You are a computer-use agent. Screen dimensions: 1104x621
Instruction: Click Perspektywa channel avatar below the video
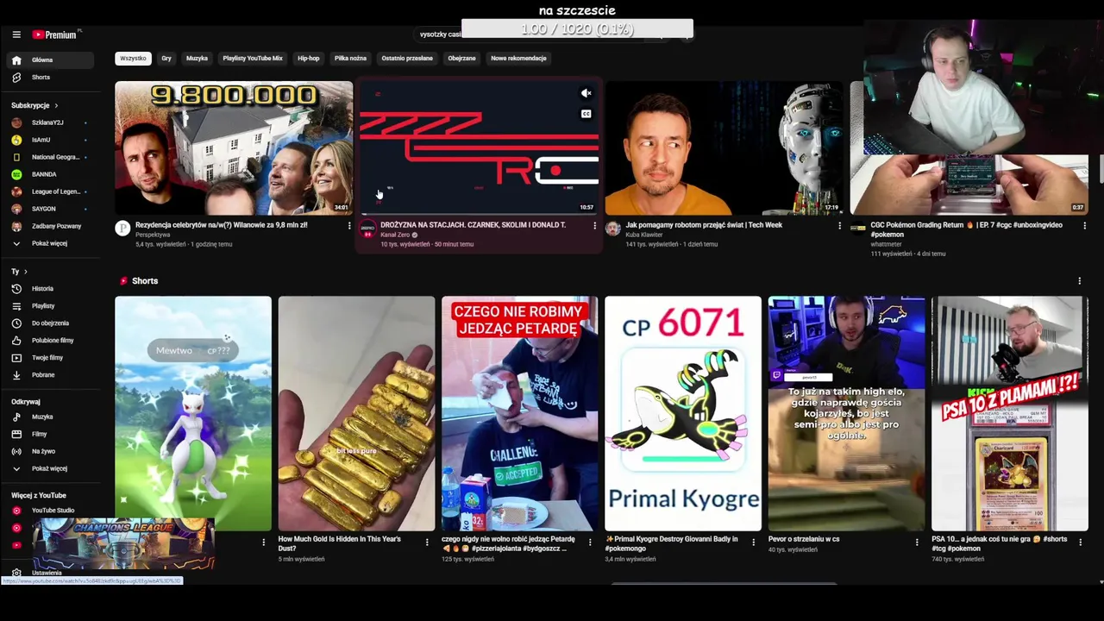(x=122, y=229)
